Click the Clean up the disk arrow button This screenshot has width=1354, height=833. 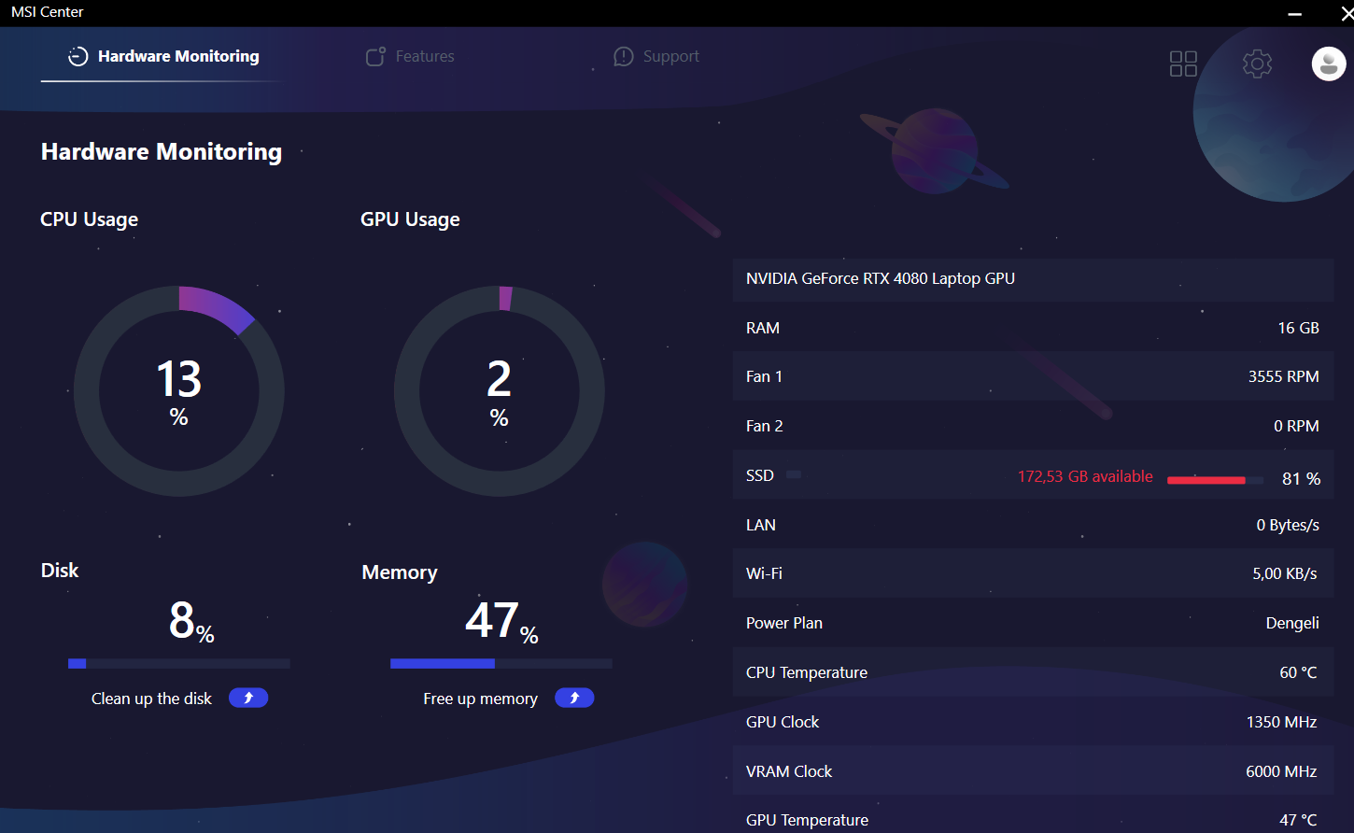click(248, 698)
